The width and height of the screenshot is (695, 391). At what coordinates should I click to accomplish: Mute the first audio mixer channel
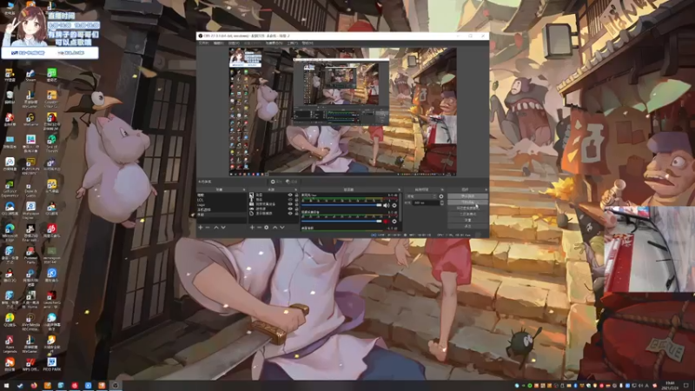[386, 205]
